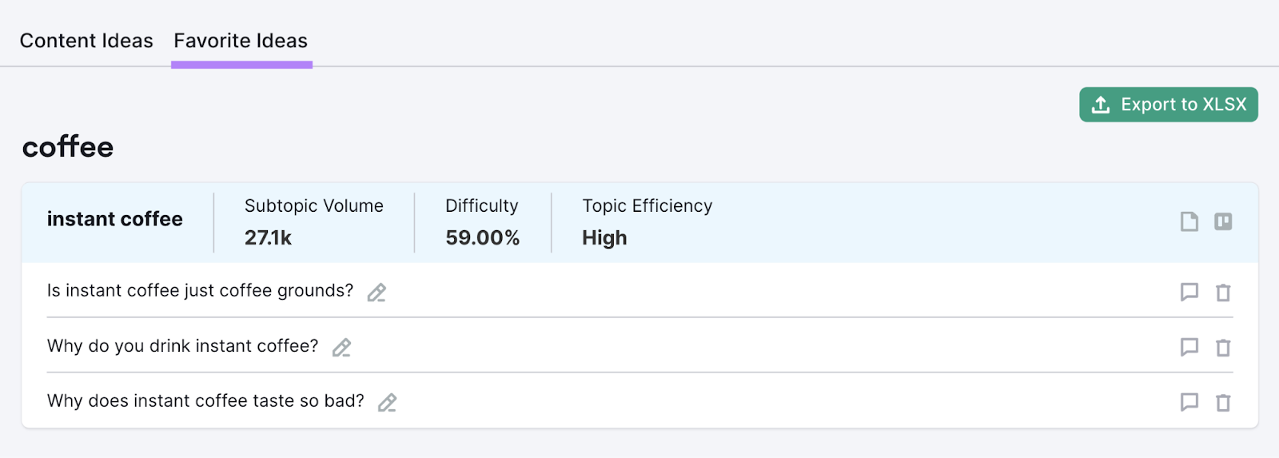
Task: Click 'Why does instant coffee taste so bad?' text
Action: (205, 401)
